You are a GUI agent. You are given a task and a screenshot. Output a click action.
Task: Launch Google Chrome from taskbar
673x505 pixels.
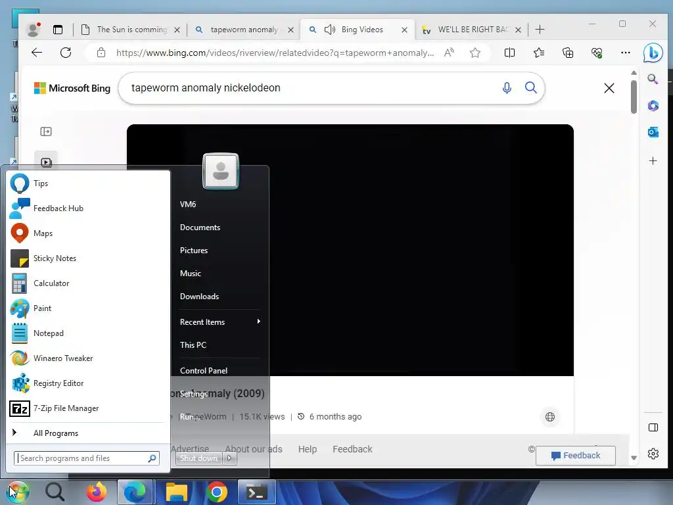217,492
